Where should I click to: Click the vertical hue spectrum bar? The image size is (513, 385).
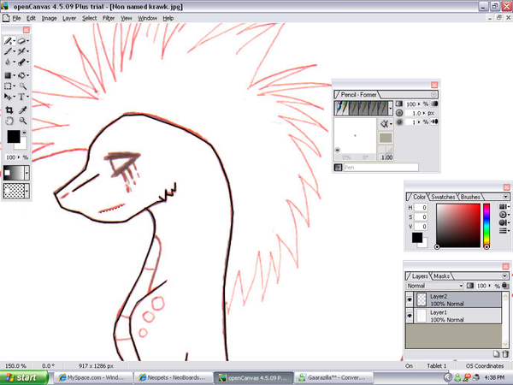pos(486,224)
